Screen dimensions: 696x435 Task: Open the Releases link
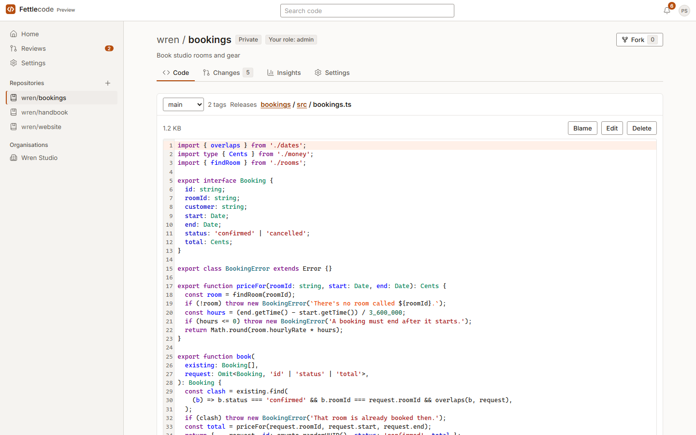click(x=243, y=104)
